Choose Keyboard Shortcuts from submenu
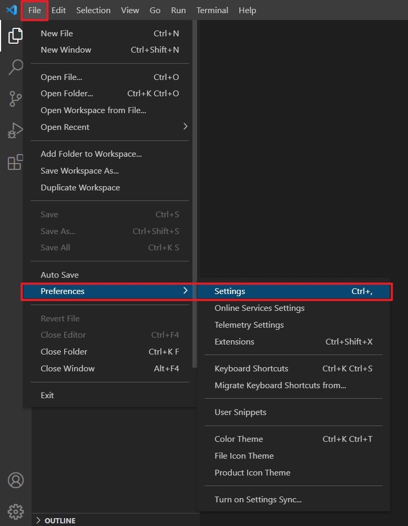This screenshot has height=526, width=408. (251, 368)
